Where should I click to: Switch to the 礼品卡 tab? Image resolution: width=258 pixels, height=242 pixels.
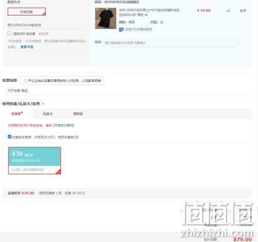48,114
